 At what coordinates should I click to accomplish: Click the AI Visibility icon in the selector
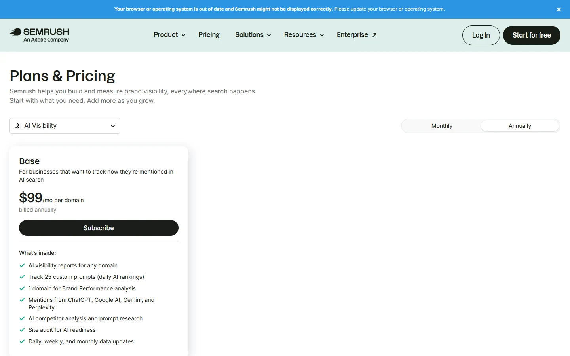coord(18,126)
